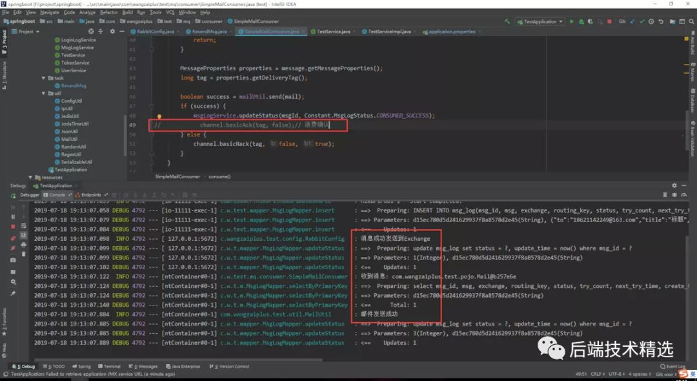The image size is (697, 381).
Task: Open the TestApplication run configuration dropdown
Action: coord(538,21)
